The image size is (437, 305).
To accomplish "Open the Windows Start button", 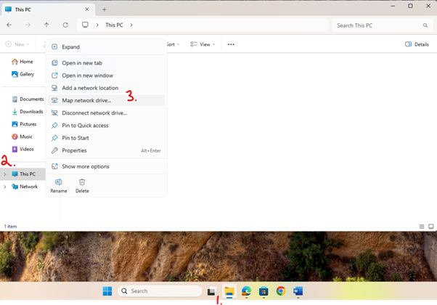I will (x=107, y=291).
